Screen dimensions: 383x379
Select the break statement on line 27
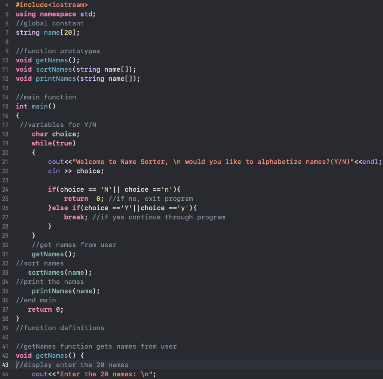click(74, 217)
